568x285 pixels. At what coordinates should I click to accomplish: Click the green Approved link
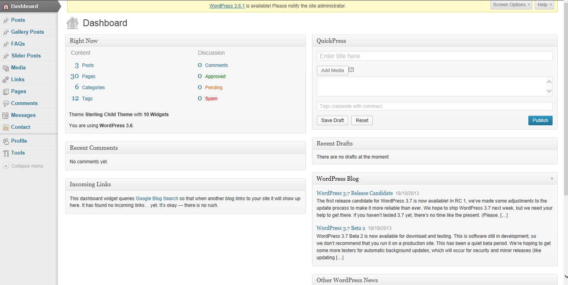[215, 77]
